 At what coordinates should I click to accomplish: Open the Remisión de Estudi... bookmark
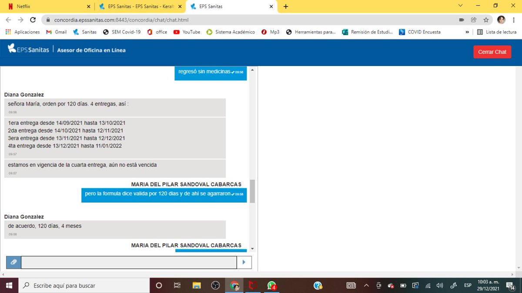point(368,32)
